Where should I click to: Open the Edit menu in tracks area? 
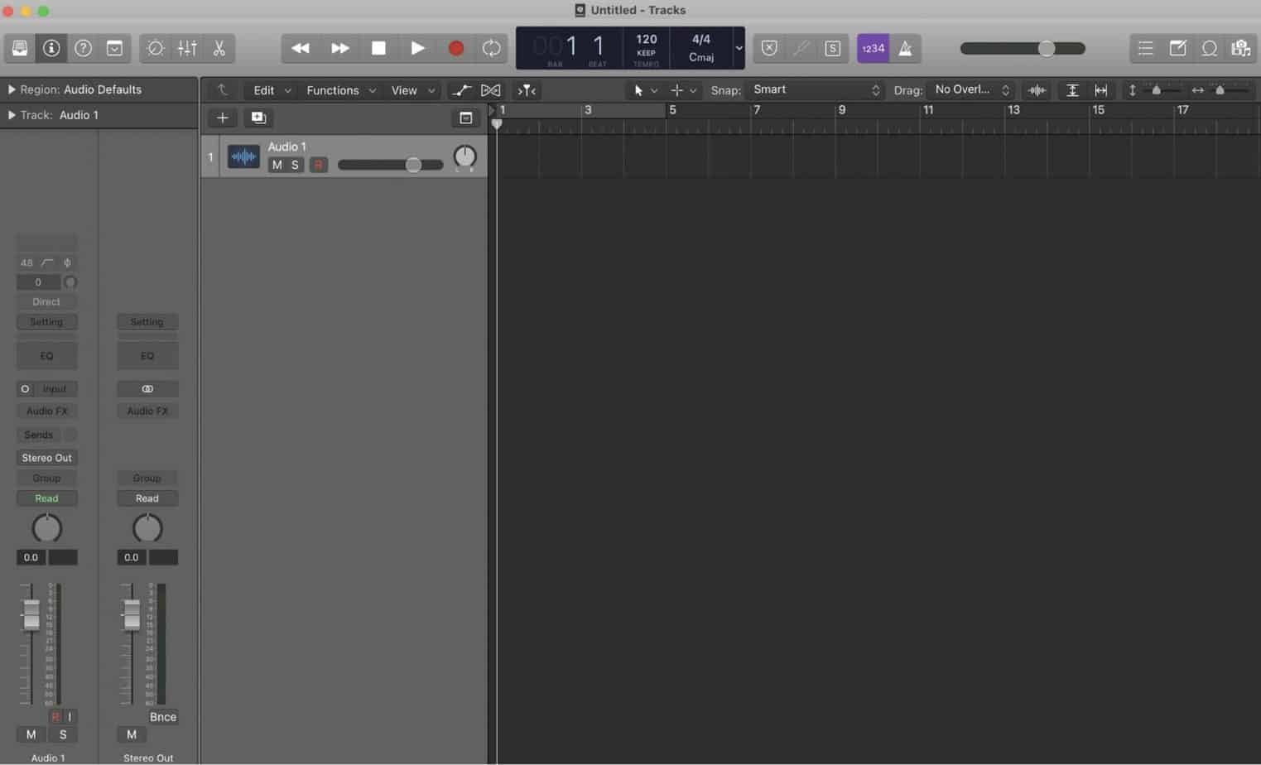coord(263,89)
